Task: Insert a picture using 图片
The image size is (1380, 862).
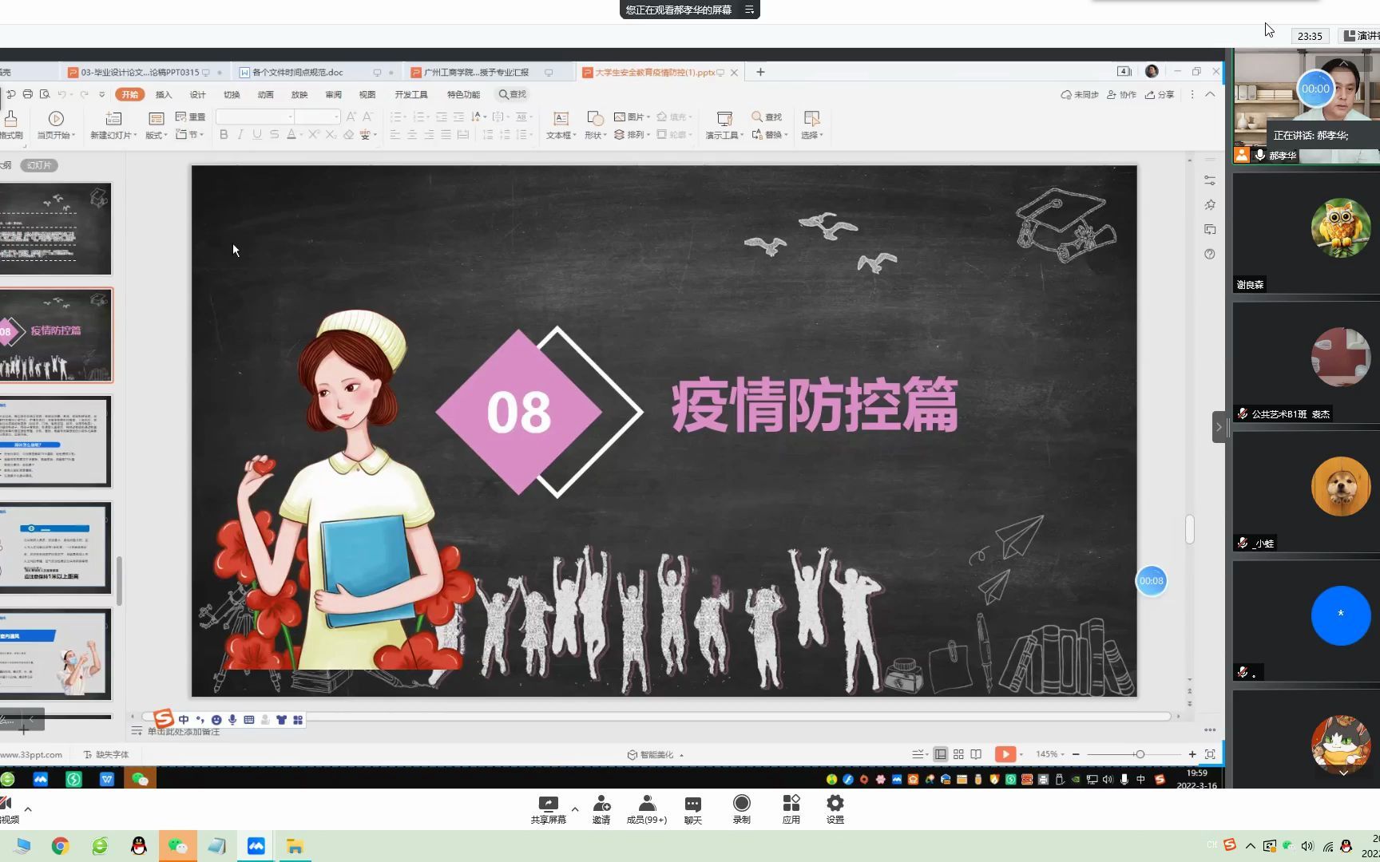Action: [633, 116]
